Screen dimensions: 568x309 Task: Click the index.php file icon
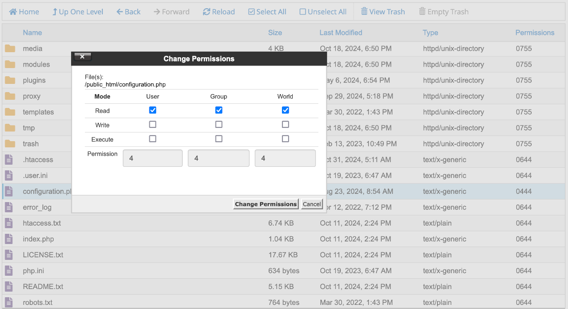[x=8, y=239]
